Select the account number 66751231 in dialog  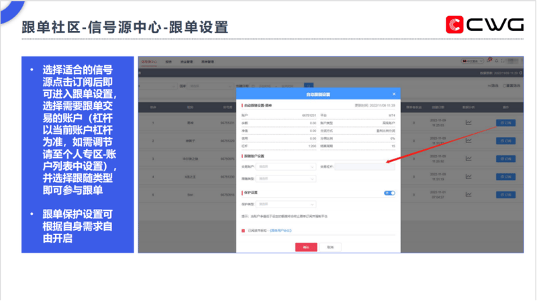coord(309,116)
